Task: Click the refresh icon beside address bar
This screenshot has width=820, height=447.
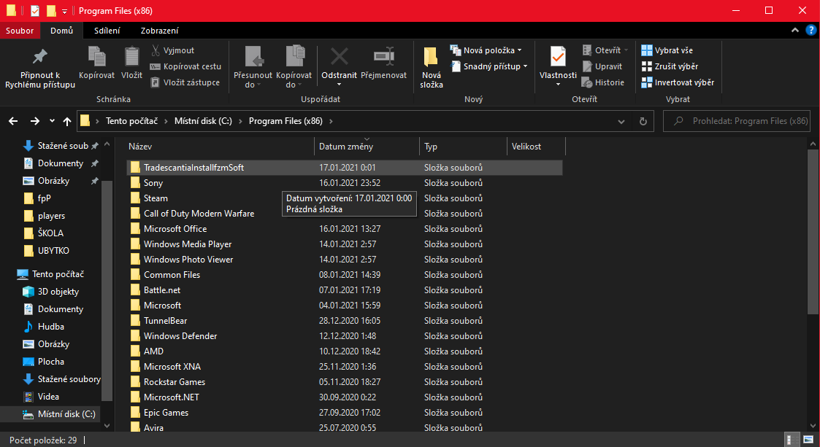Action: point(643,121)
